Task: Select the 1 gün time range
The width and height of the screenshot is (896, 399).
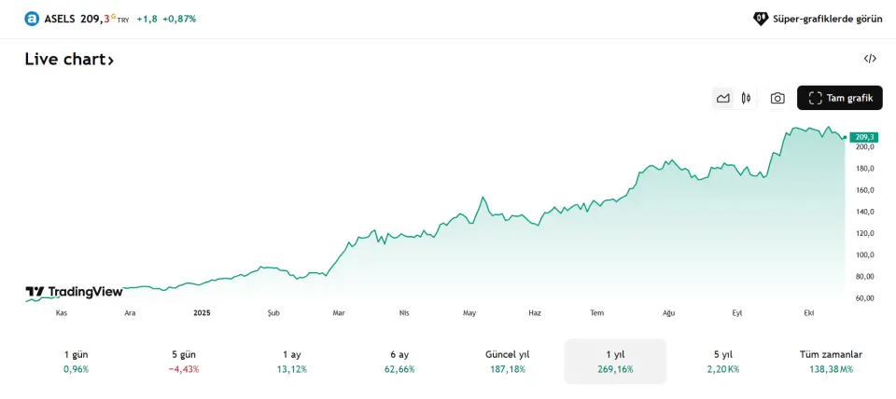Action: (76, 361)
